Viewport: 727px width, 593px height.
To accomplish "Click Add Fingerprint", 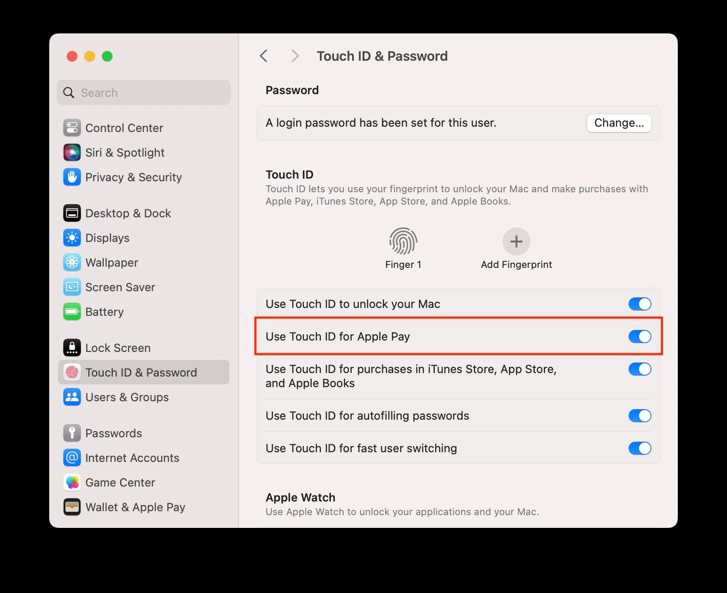I will pos(516,242).
